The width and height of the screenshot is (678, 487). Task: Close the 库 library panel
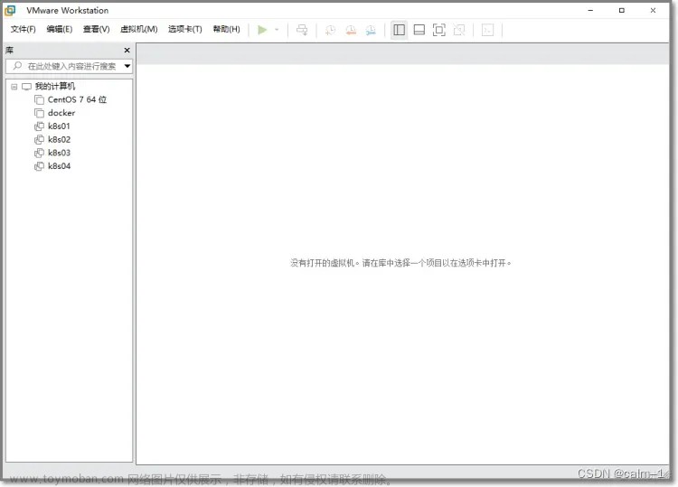point(127,50)
